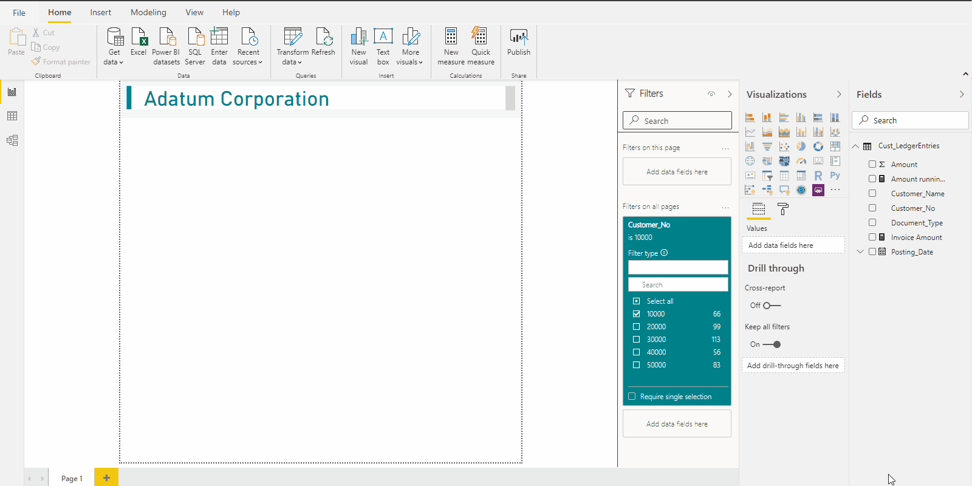Switch to the View ribbon tab
This screenshot has width=972, height=486.
click(x=194, y=12)
